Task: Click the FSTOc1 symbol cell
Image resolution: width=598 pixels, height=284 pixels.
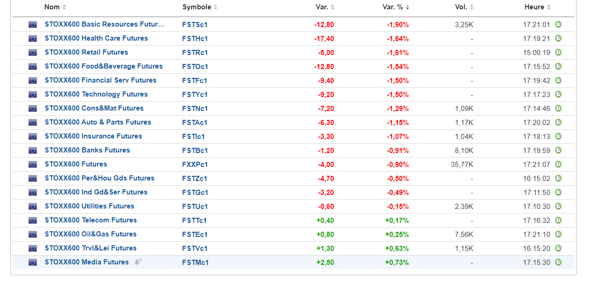Action: pyautogui.click(x=195, y=66)
